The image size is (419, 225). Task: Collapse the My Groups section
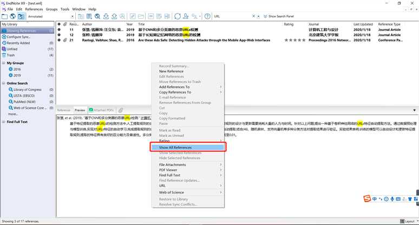click(4, 63)
